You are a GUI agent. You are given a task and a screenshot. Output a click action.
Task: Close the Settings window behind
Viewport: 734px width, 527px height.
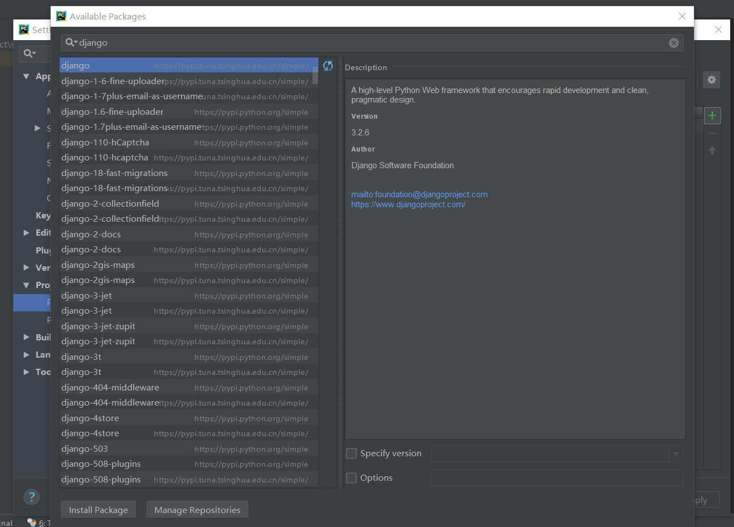click(x=718, y=30)
